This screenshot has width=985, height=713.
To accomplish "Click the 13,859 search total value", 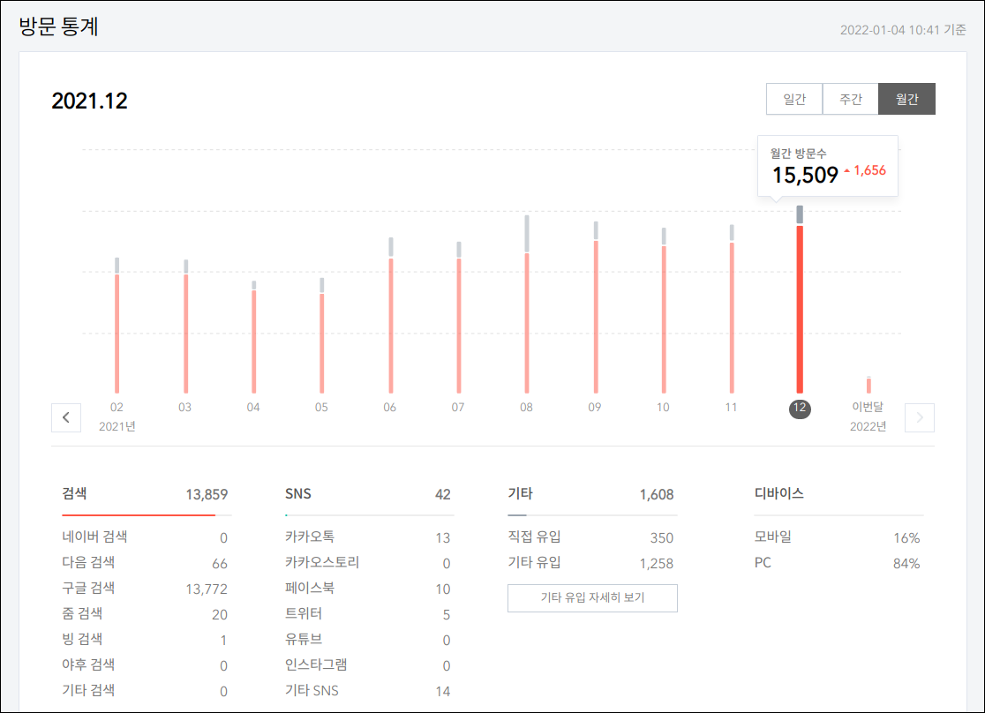I will point(207,494).
